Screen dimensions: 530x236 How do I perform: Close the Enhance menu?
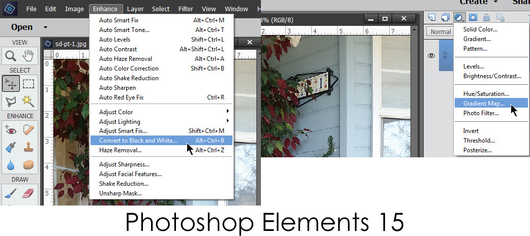[x=105, y=9]
